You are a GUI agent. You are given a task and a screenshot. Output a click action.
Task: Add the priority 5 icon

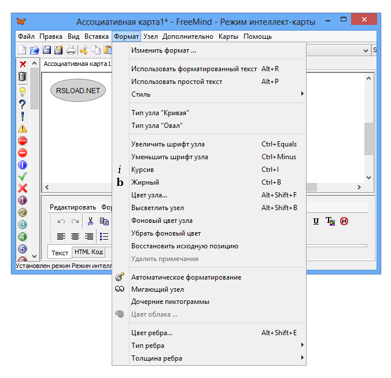click(x=23, y=249)
